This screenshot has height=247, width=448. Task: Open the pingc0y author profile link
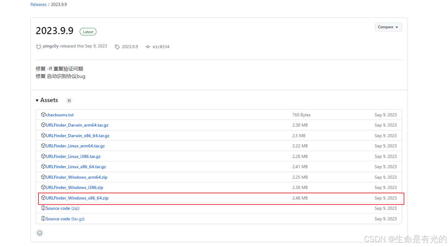(x=51, y=46)
